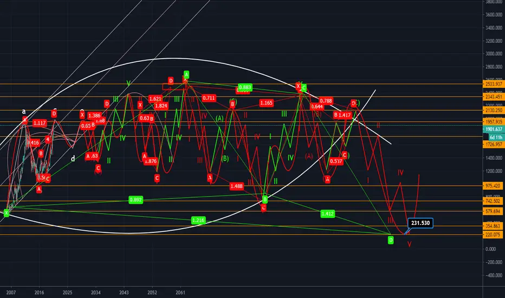Click the red 0.788 ratio label

point(326,101)
